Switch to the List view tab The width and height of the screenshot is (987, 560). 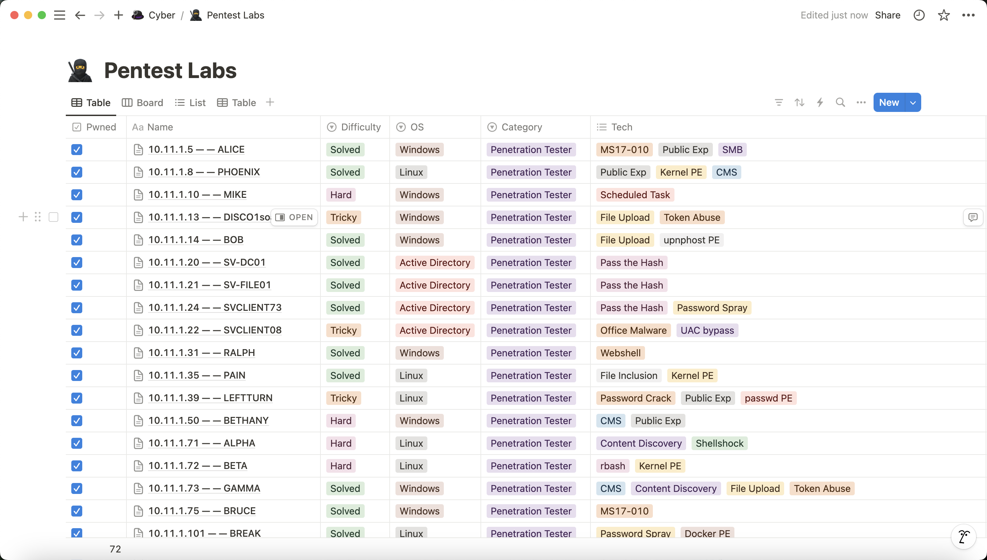point(190,103)
